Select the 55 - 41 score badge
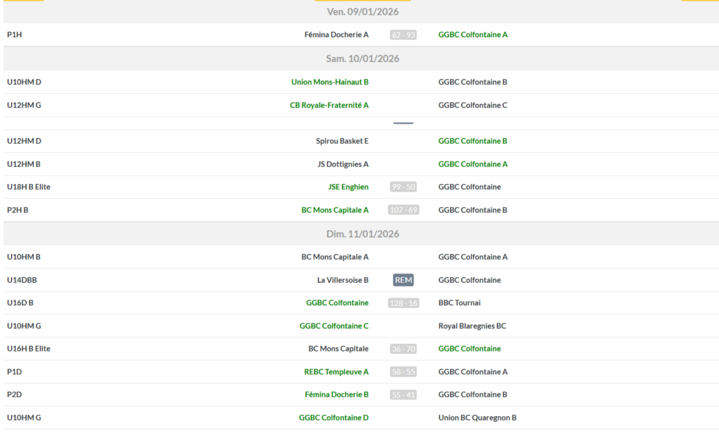Screen dimensions: 719x440 pos(403,394)
